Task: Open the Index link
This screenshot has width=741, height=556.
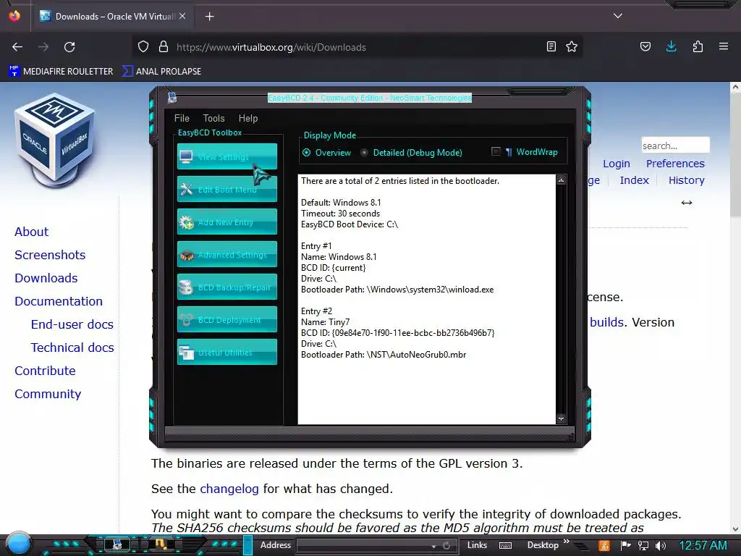Action: coord(634,180)
